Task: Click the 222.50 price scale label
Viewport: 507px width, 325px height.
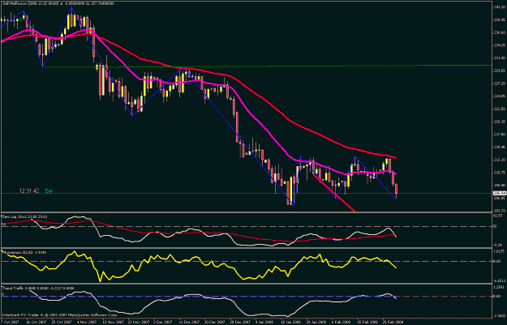Action: (x=498, y=109)
